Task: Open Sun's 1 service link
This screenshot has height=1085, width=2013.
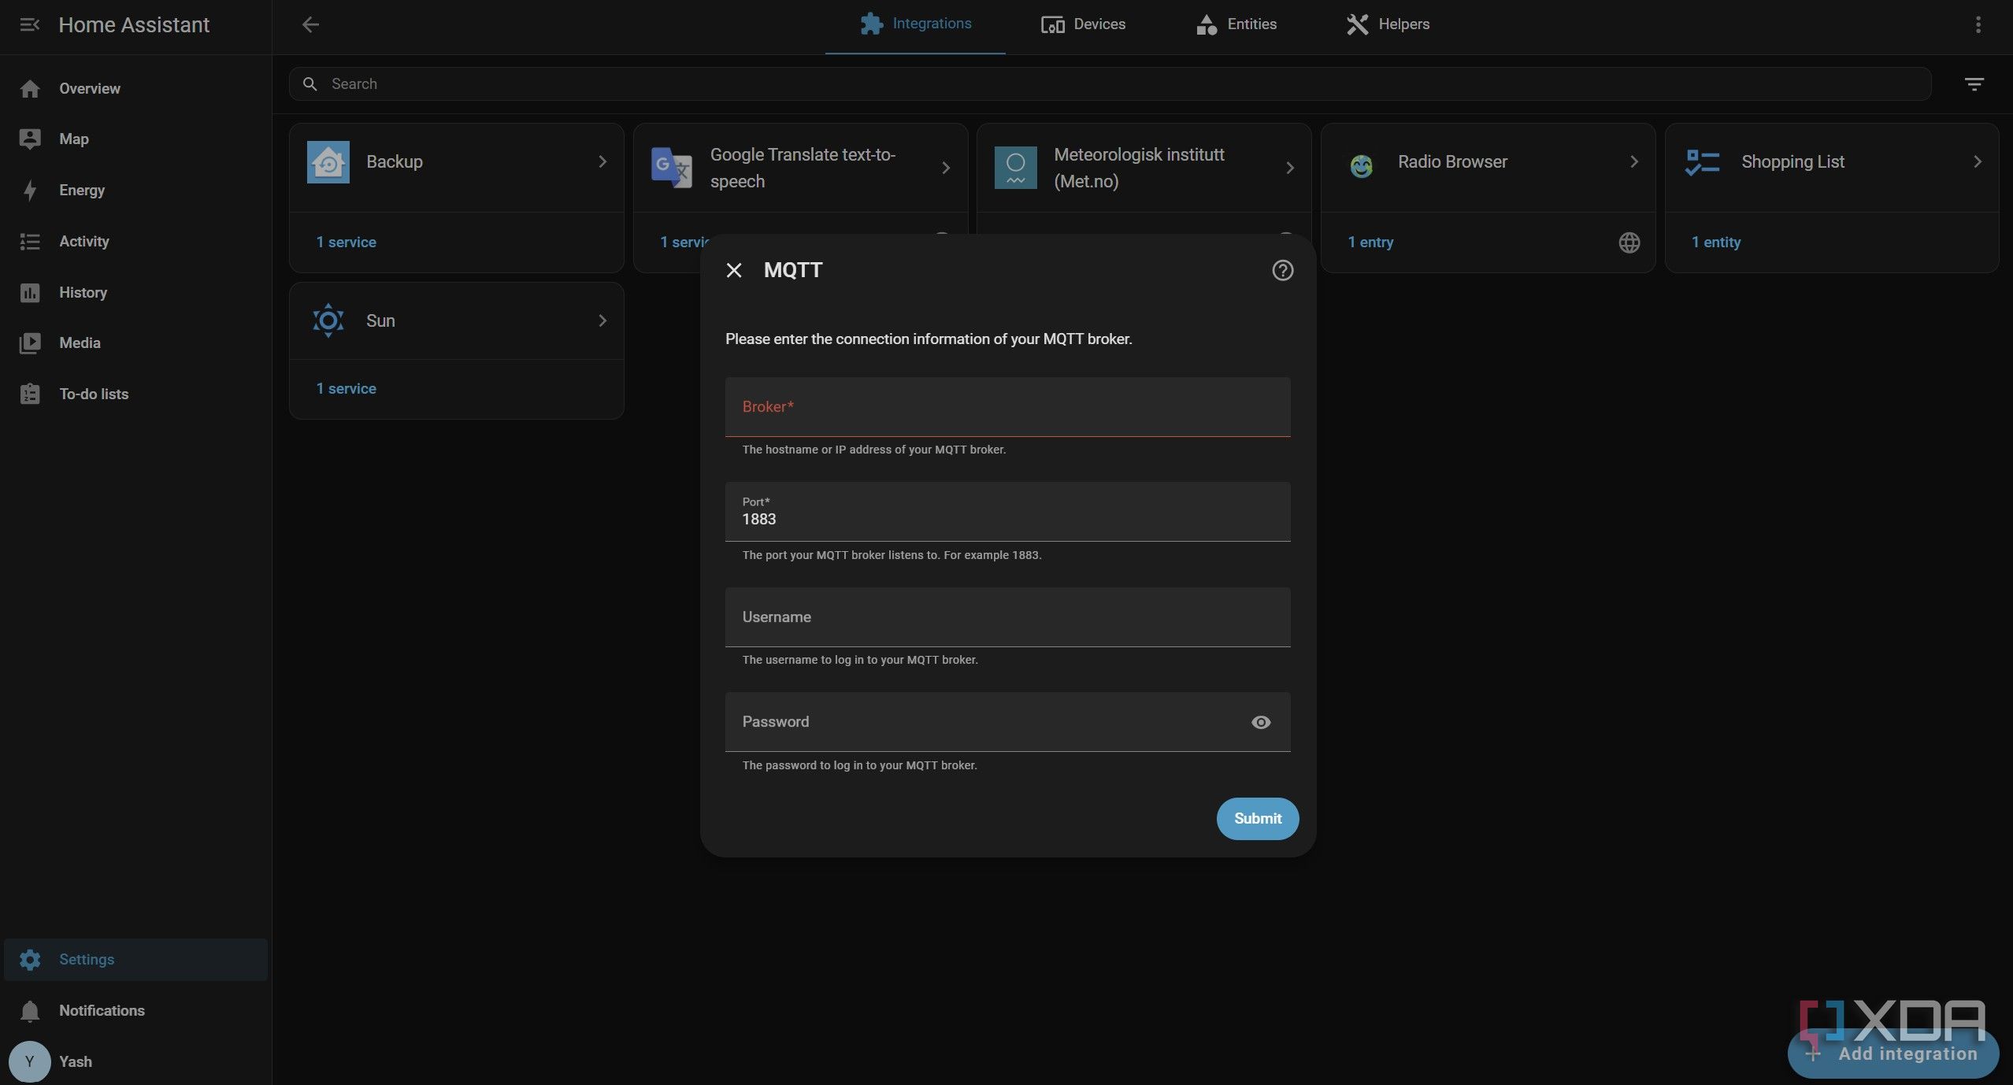Action: [x=346, y=389]
